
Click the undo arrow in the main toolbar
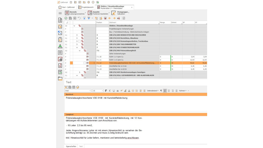pos(79,18)
